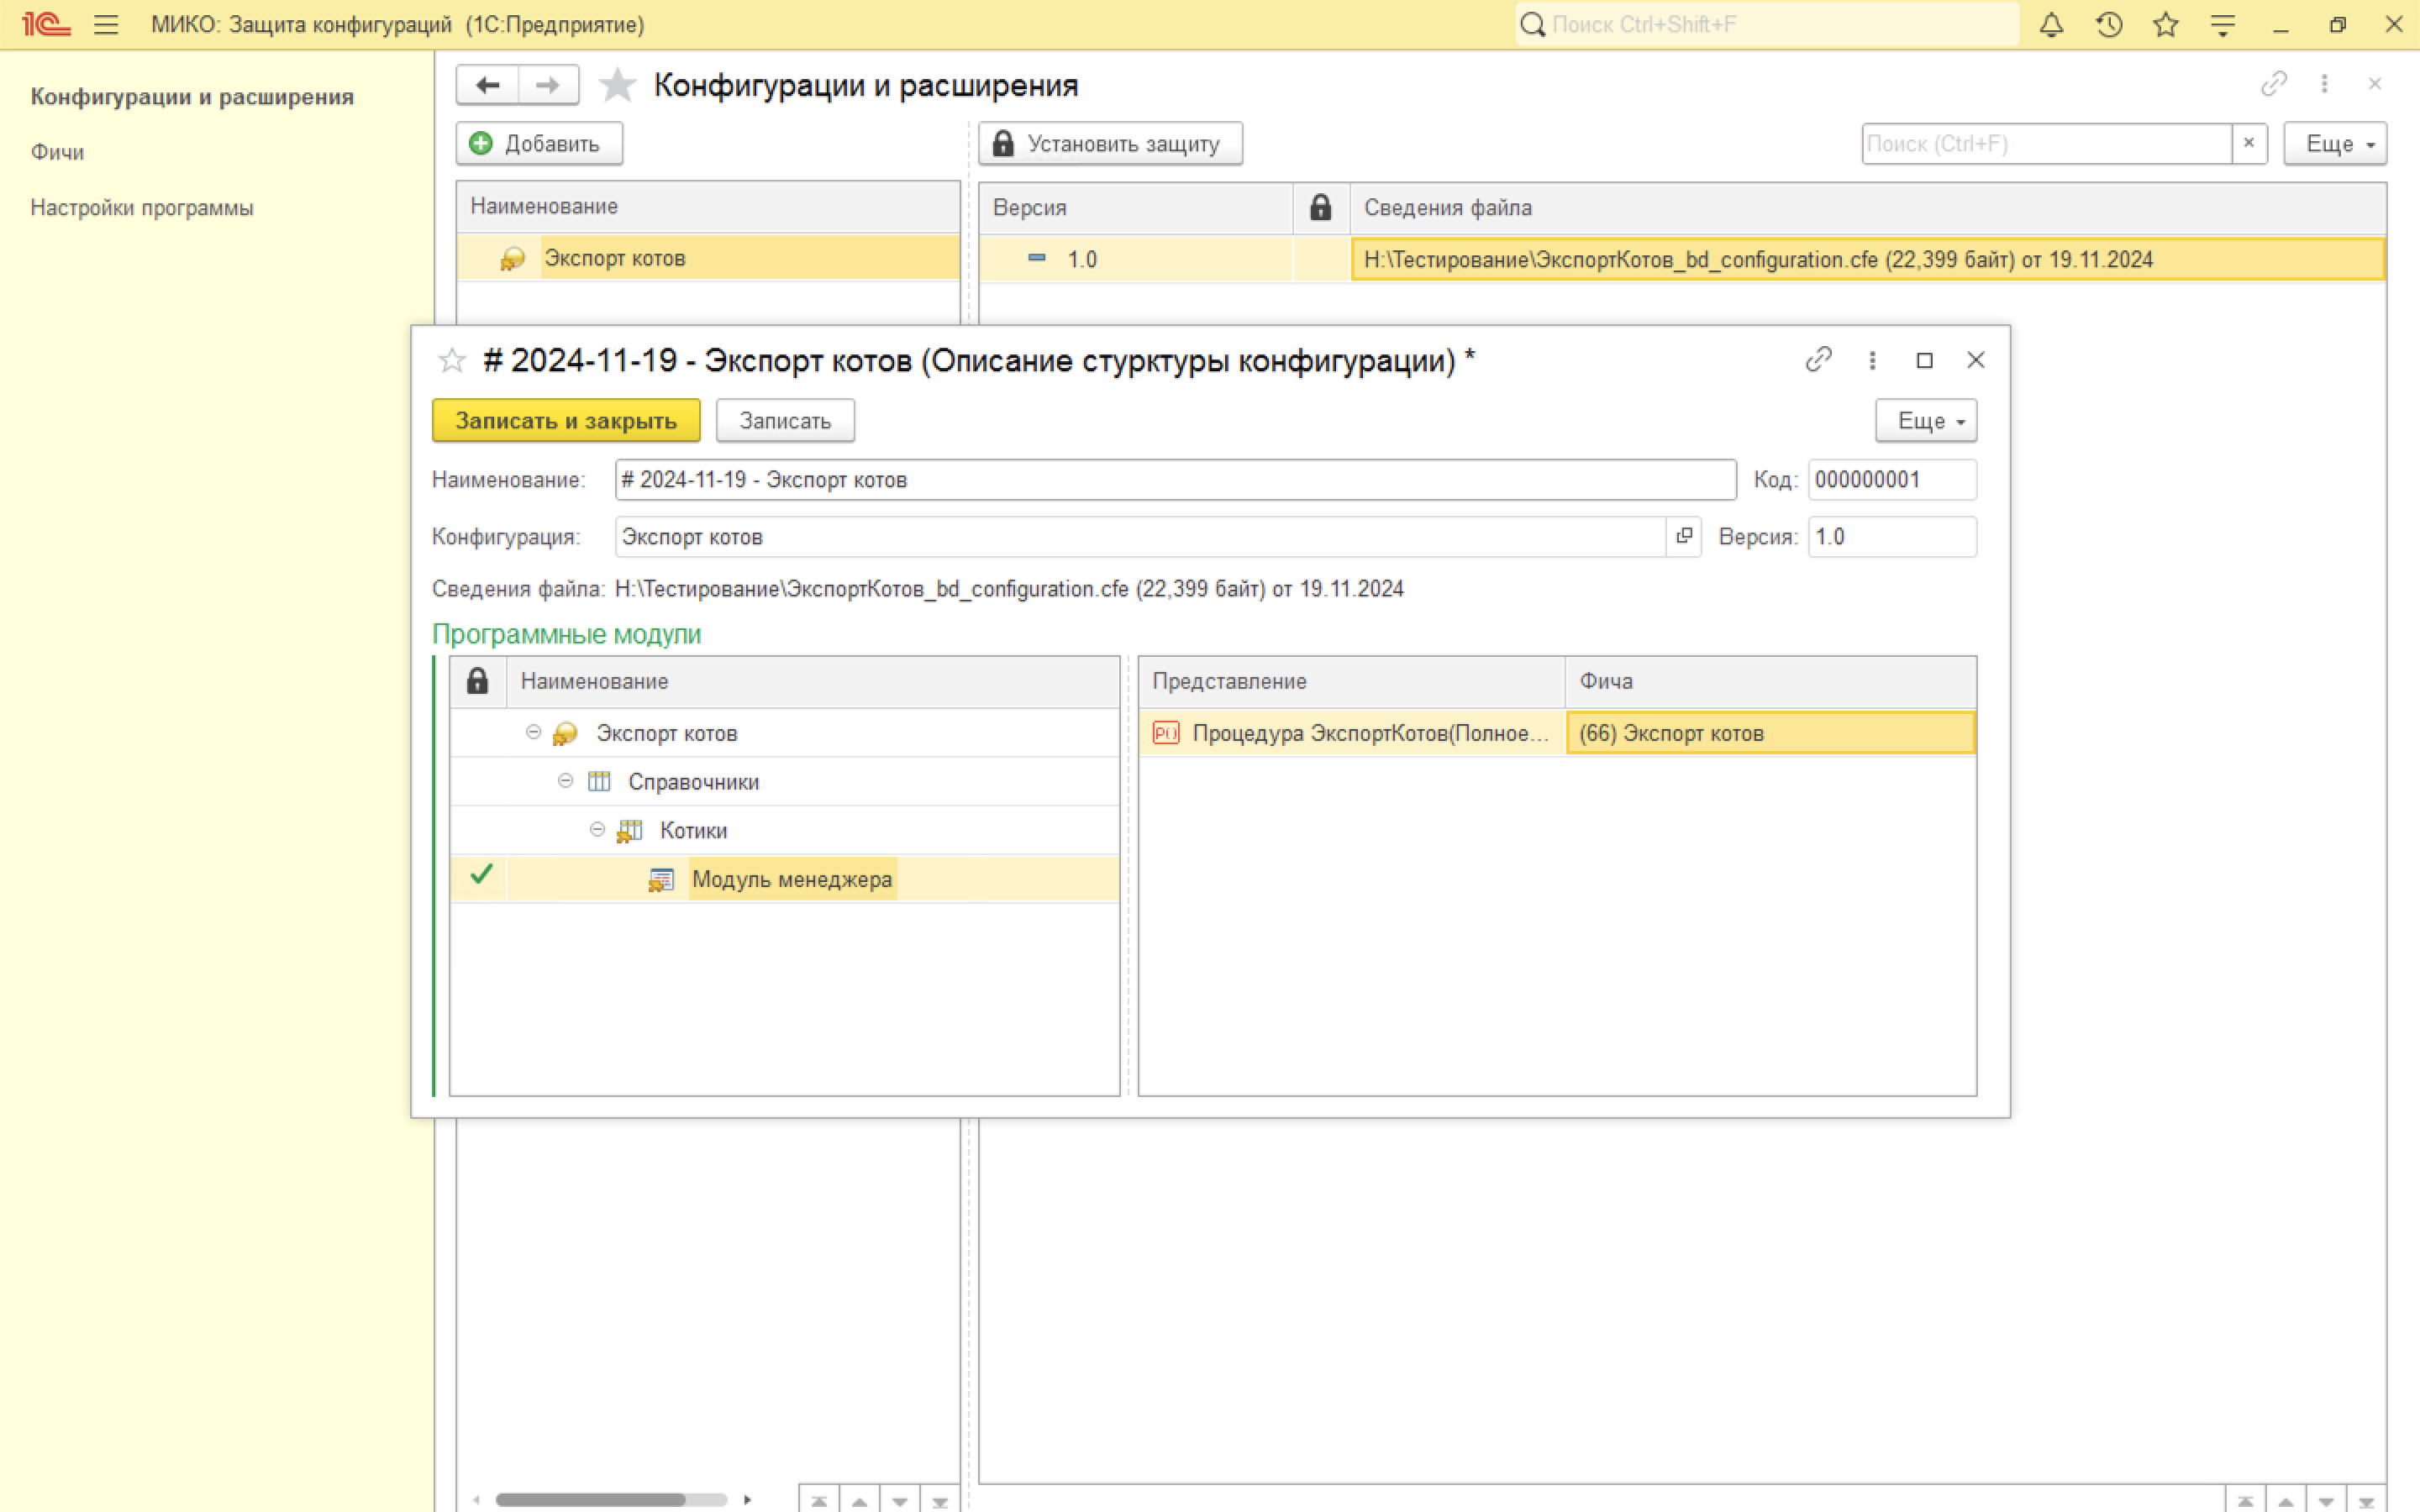Open notifications bell icon
The height and width of the screenshot is (1512, 2420).
click(2051, 25)
